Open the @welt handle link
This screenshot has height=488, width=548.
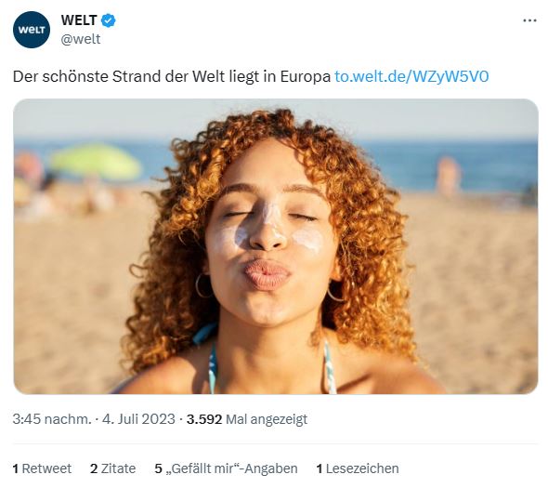click(81, 39)
